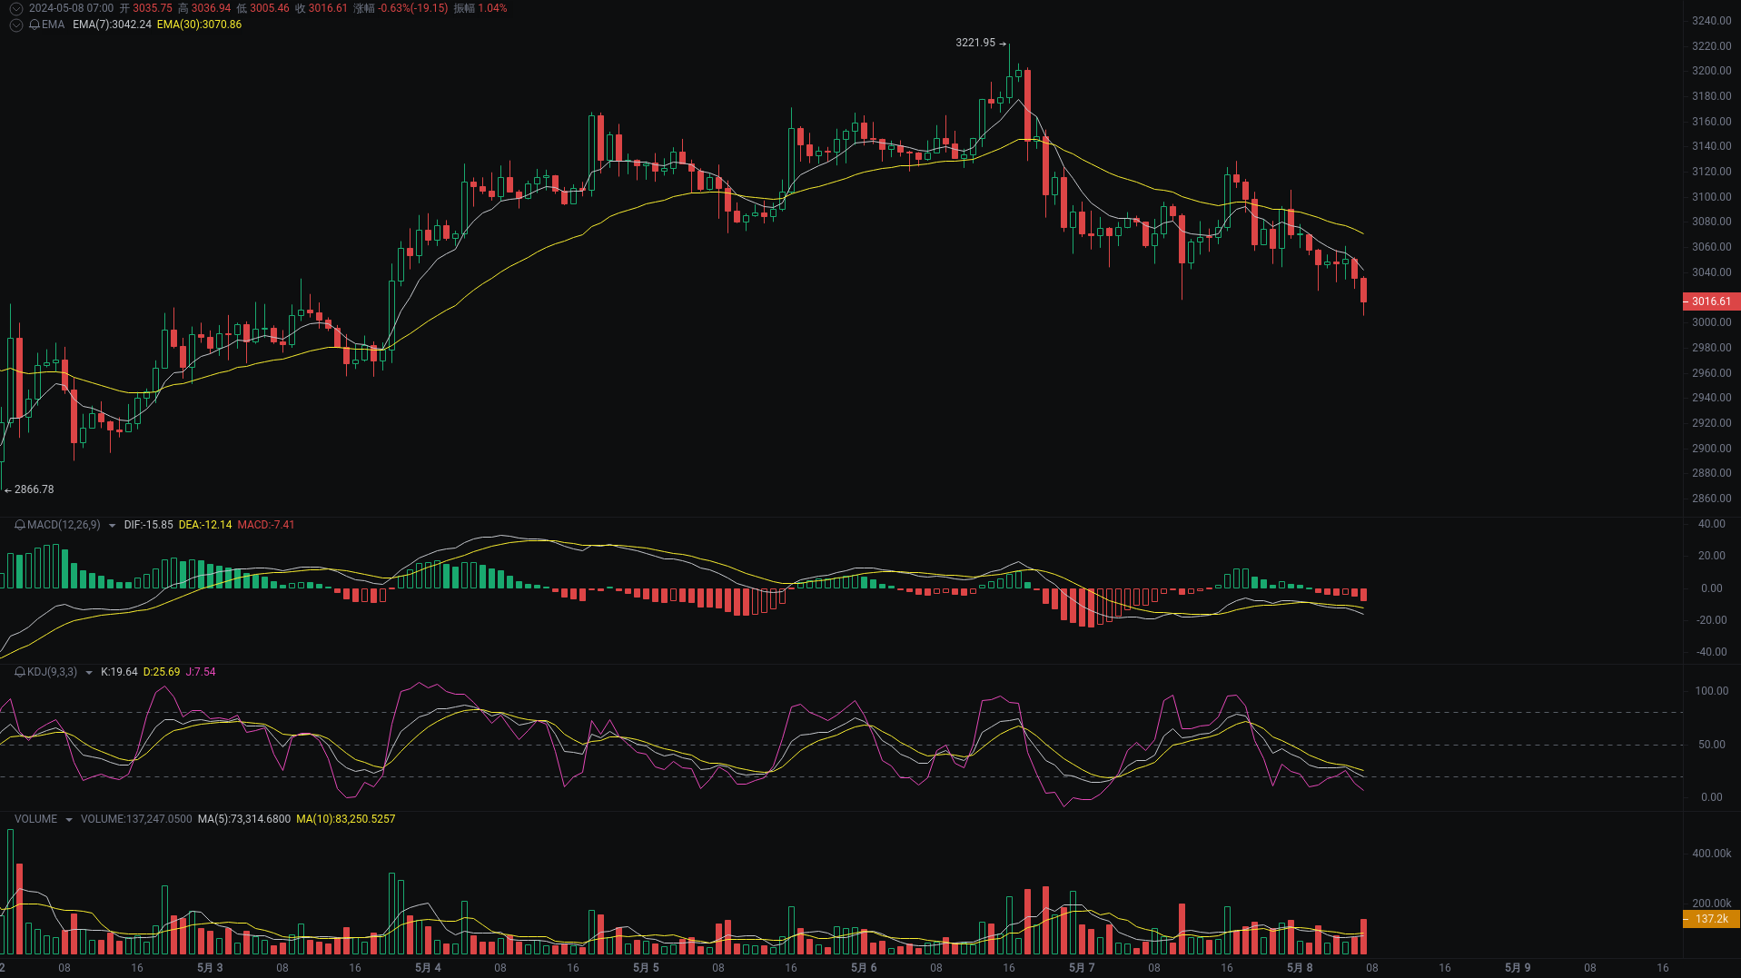Click the 137.2k current volume tag
The image size is (1741, 978).
(x=1710, y=919)
